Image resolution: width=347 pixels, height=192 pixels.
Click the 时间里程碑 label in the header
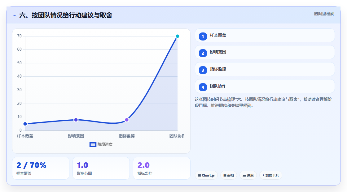tap(324, 14)
